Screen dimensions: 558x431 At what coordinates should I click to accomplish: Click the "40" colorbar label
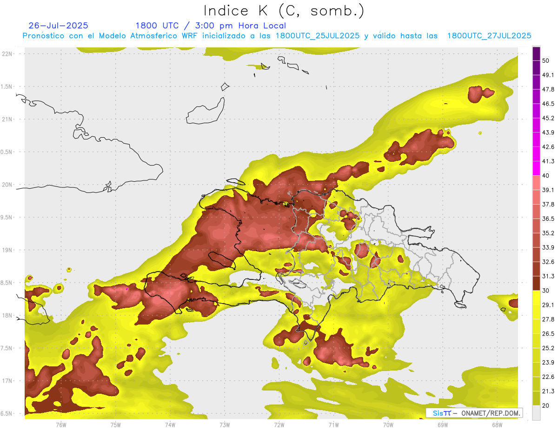tap(546, 176)
